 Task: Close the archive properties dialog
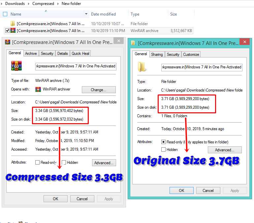[119, 41]
